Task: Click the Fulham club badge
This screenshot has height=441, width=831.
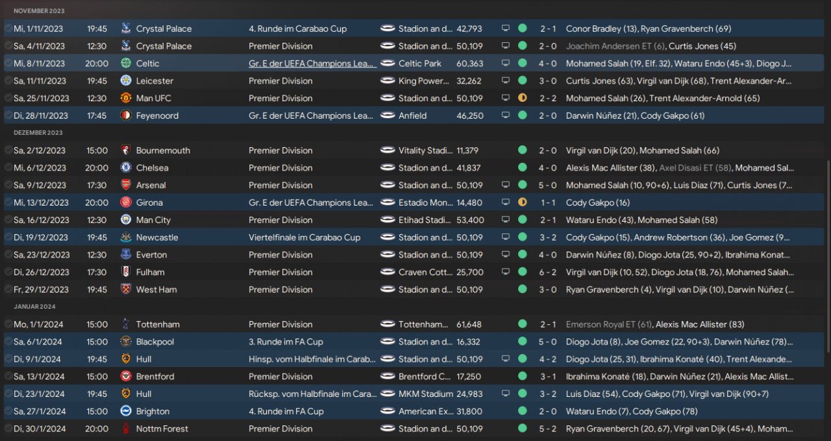Action: pyautogui.click(x=126, y=272)
